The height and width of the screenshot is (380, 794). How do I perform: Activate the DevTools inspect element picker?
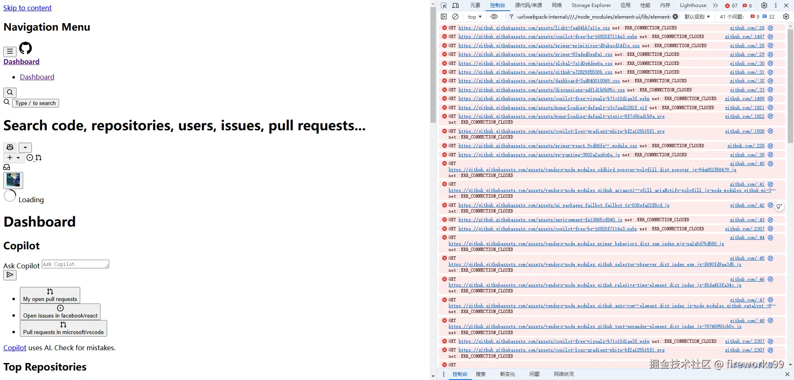pos(444,5)
